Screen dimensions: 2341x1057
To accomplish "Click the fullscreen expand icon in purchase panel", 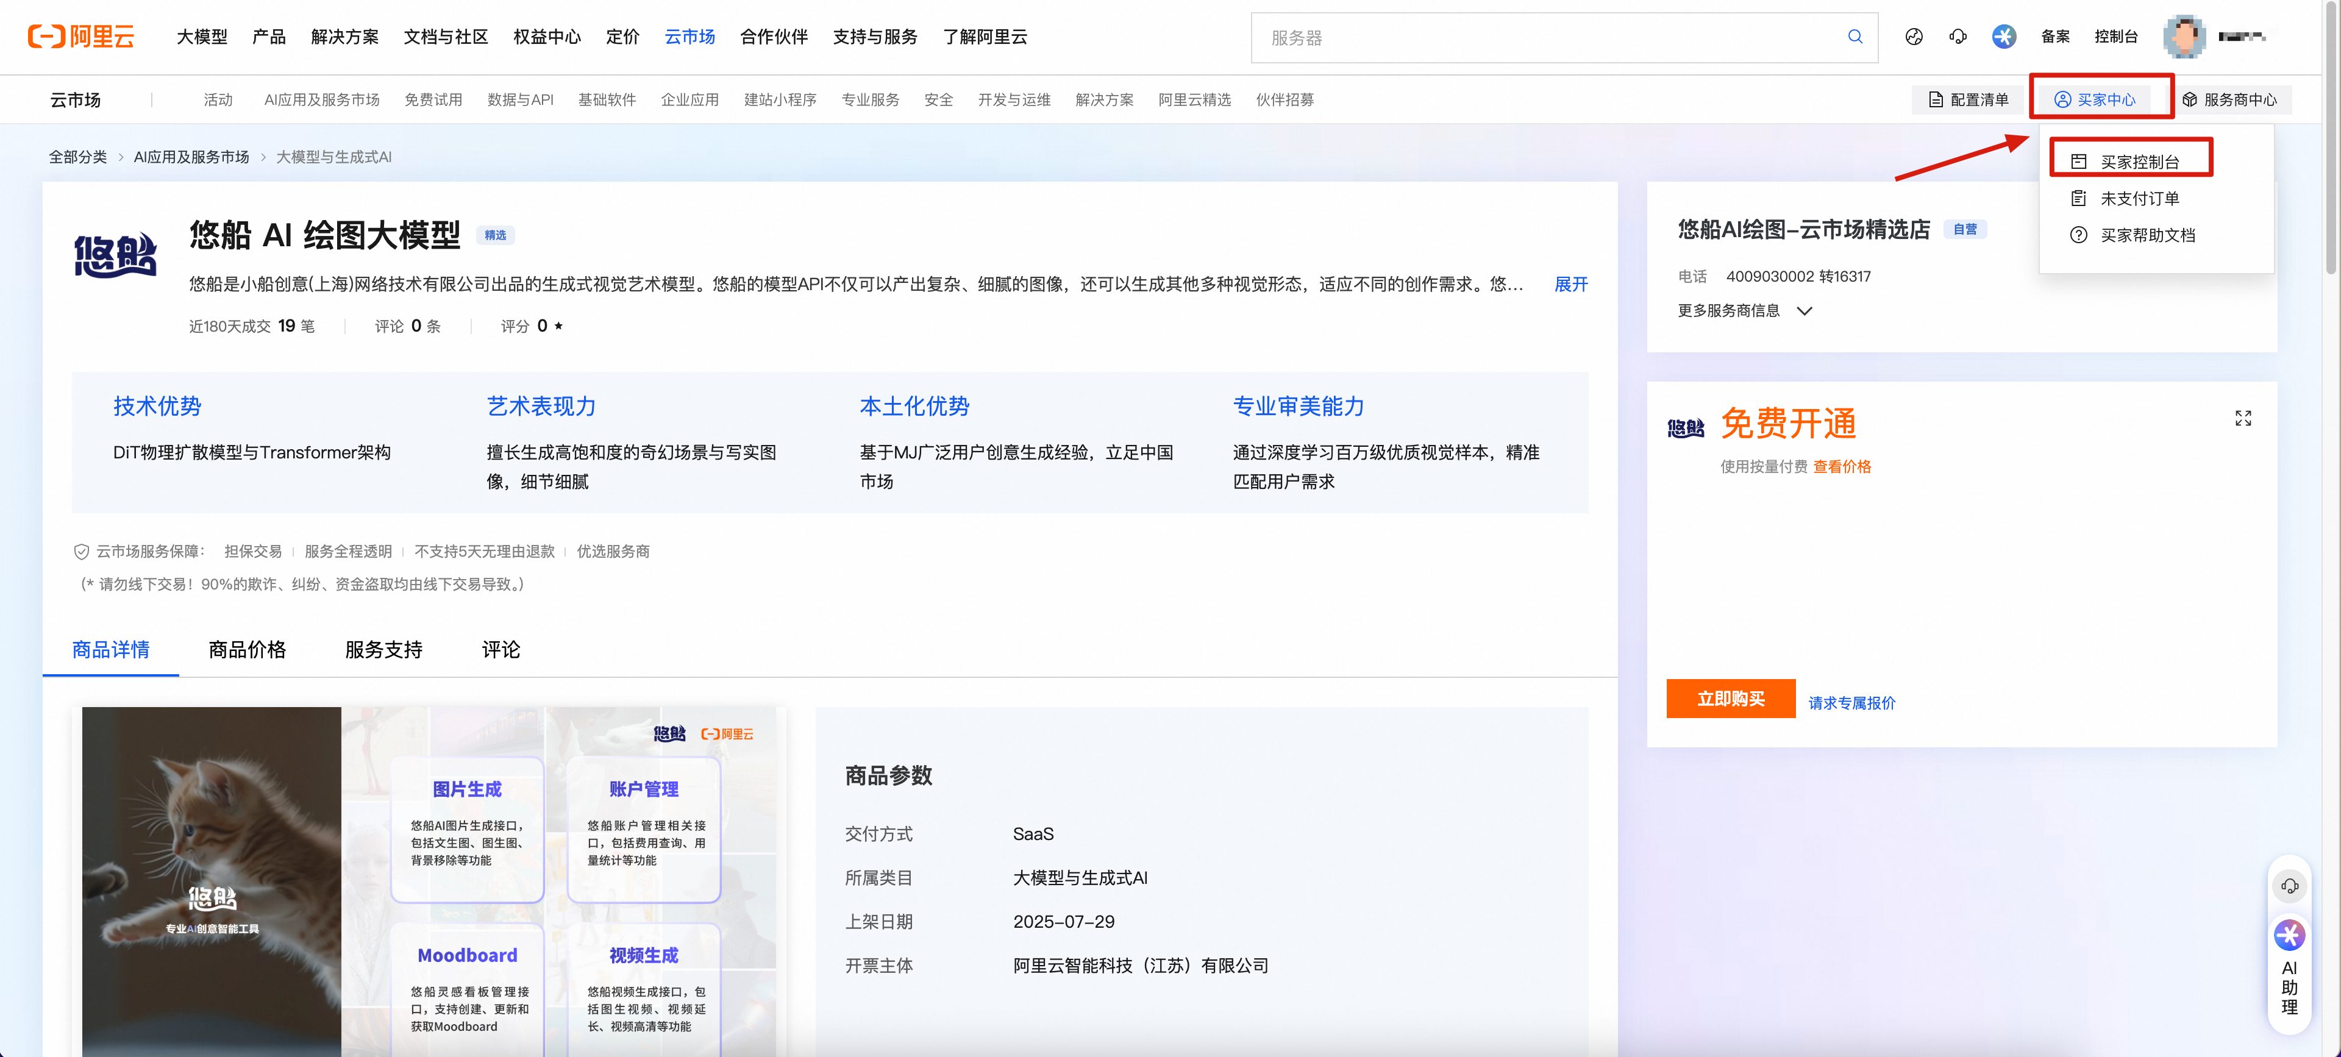I will (x=2243, y=418).
